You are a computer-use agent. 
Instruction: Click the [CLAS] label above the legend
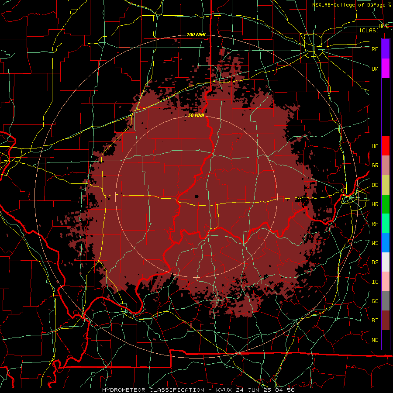click(x=369, y=30)
